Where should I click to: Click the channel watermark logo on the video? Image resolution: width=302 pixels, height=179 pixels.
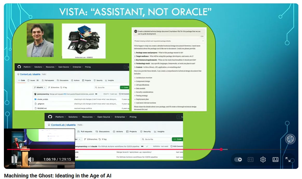(290, 139)
